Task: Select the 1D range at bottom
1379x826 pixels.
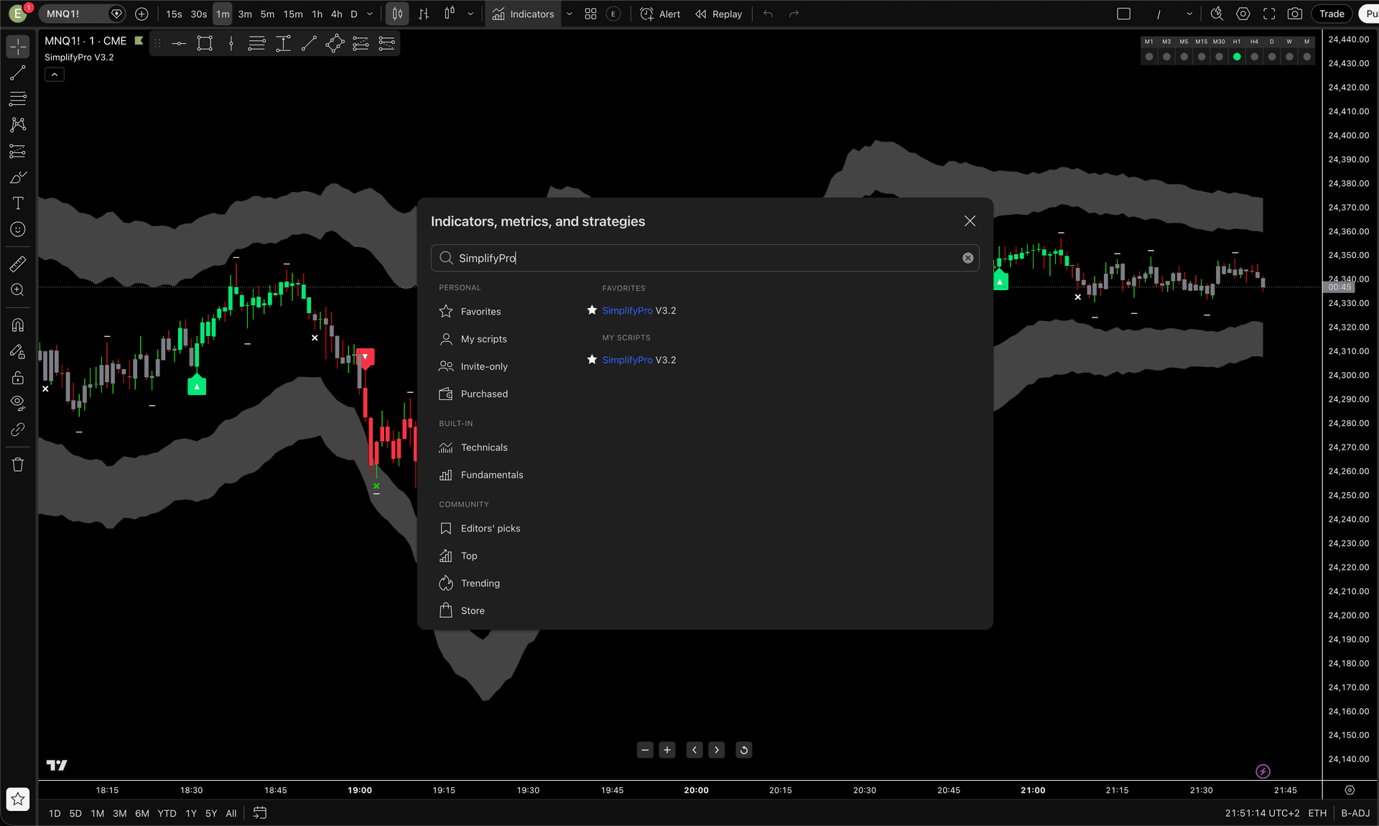Action: (55, 813)
